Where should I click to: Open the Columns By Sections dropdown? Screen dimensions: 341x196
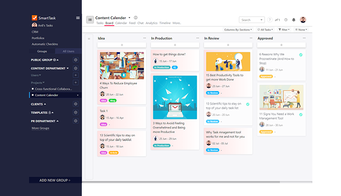coord(238,29)
